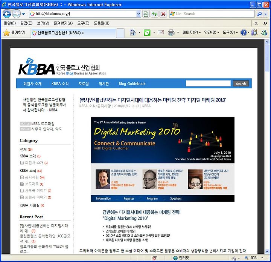
Task: Select the KBBA 자료실 category
Action: [x=32, y=205]
